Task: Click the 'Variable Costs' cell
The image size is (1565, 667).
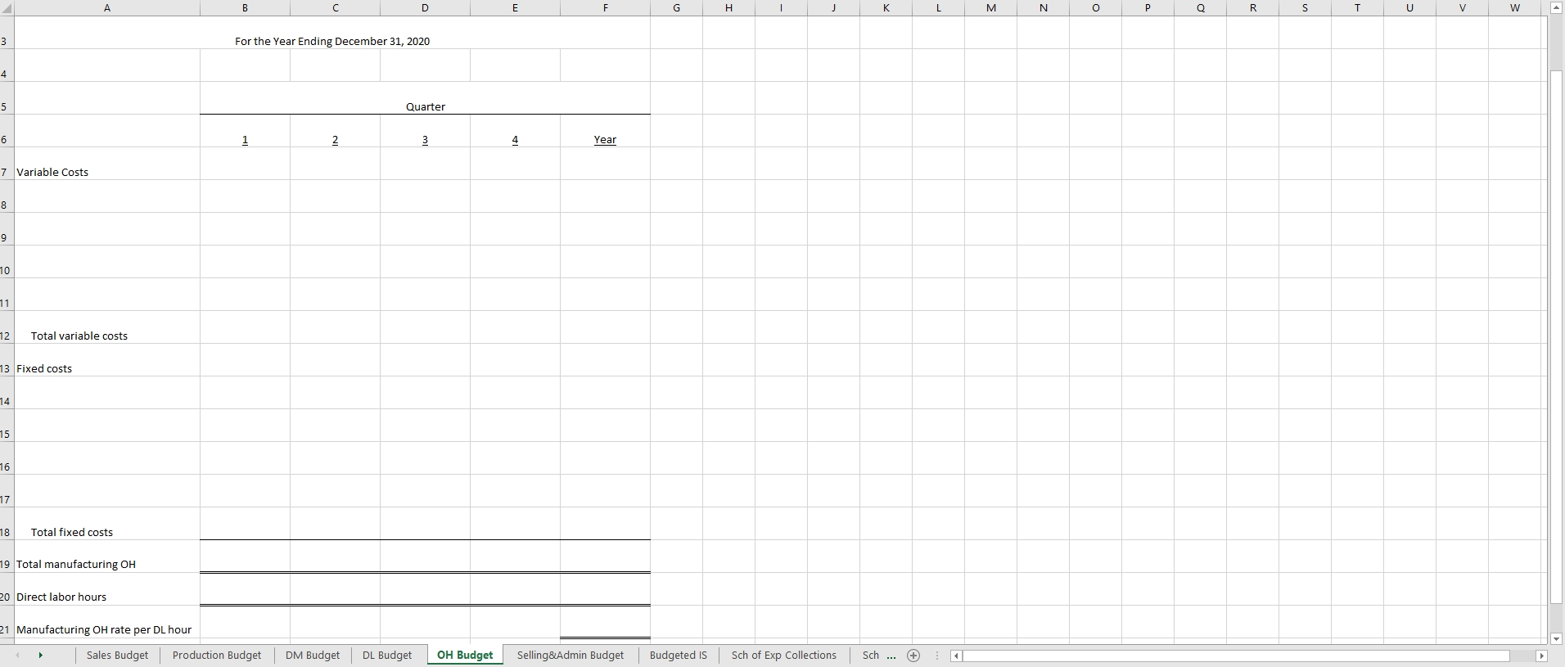Action: [x=107, y=164]
